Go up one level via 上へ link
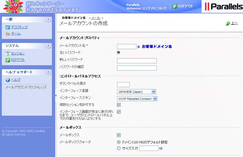The height and width of the screenshot is (157, 243). [x=234, y=23]
